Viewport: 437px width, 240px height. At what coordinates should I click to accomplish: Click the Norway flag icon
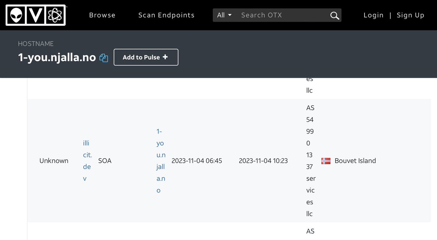click(326, 161)
